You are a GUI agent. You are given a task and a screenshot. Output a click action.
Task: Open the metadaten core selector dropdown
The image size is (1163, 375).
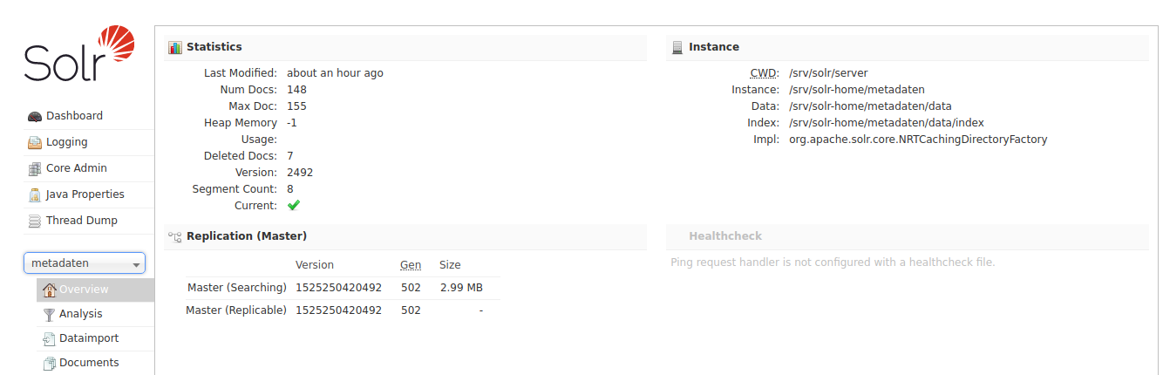85,263
